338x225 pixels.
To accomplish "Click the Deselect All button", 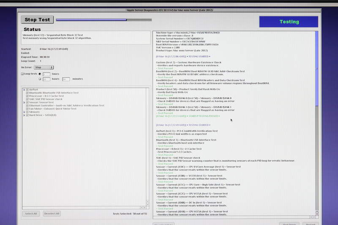I will tap(52, 214).
